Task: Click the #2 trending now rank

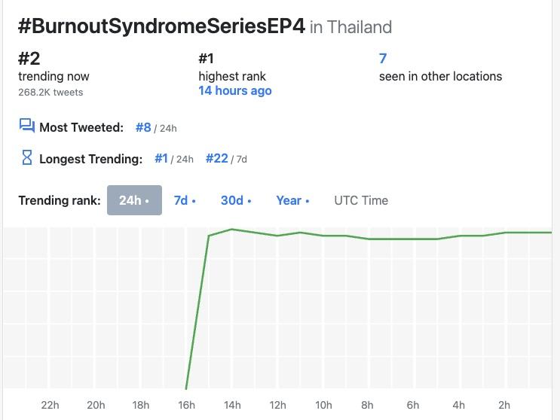Action: (x=29, y=59)
